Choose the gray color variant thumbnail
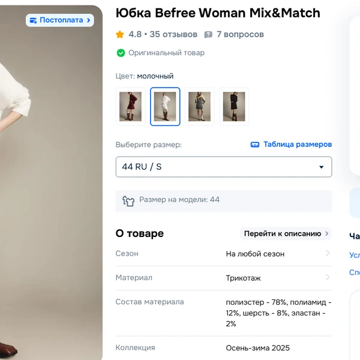Screen dimensions: 360x360 (199, 107)
